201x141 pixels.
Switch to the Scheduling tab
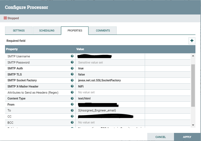tap(47, 31)
